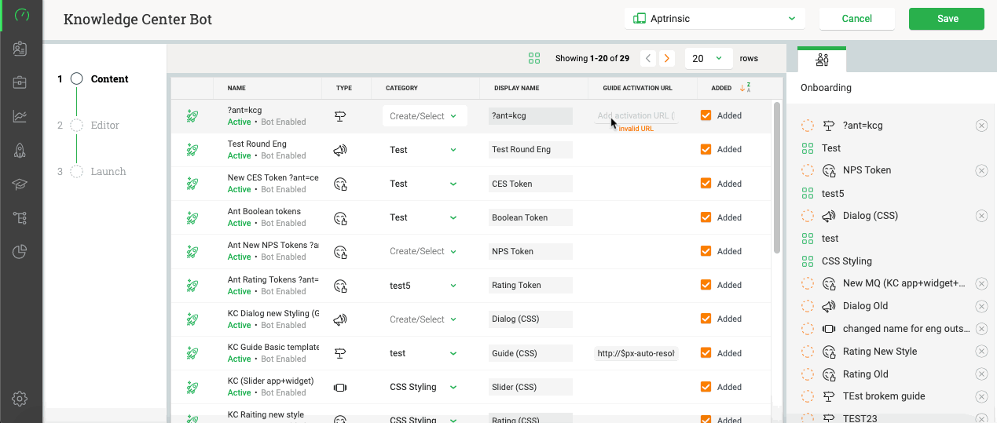Open the settings gear in sidebar

(x=20, y=399)
